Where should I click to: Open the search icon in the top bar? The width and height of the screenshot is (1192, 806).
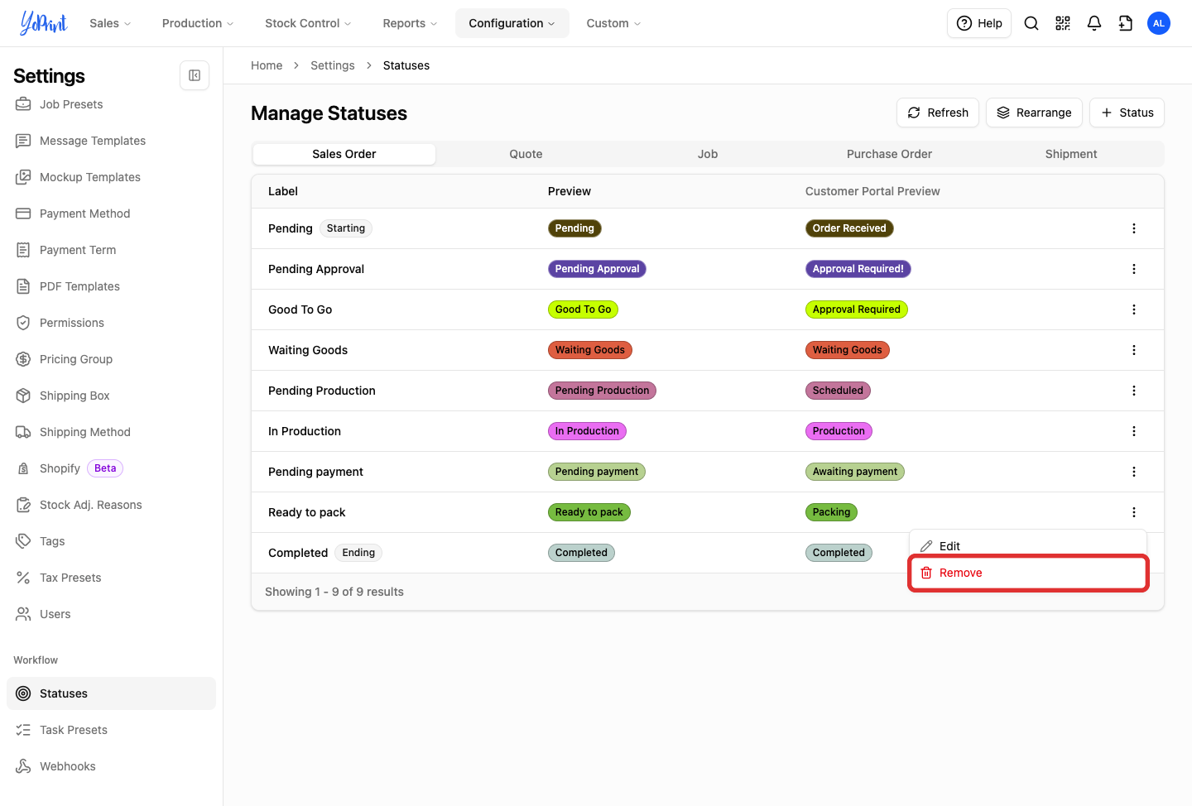pyautogui.click(x=1031, y=23)
